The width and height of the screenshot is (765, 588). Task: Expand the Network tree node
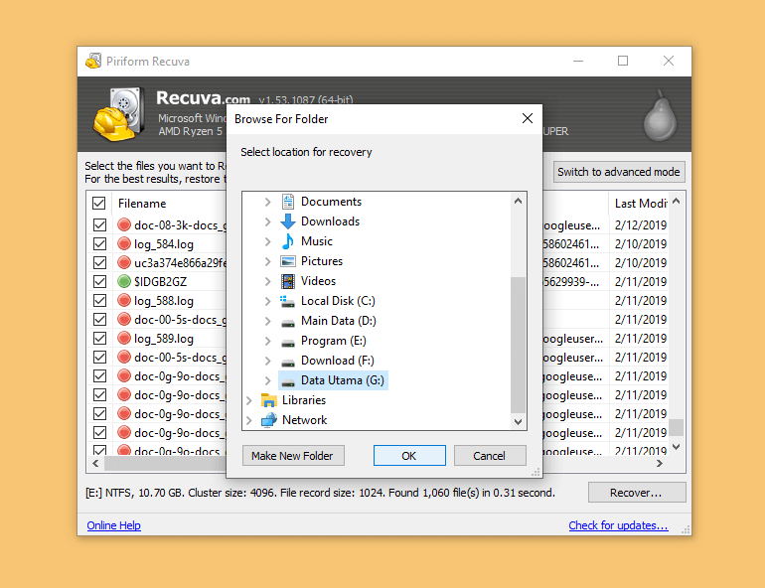(248, 420)
